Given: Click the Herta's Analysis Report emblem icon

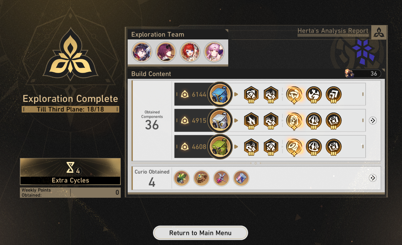Looking at the screenshot, I should (379, 33).
